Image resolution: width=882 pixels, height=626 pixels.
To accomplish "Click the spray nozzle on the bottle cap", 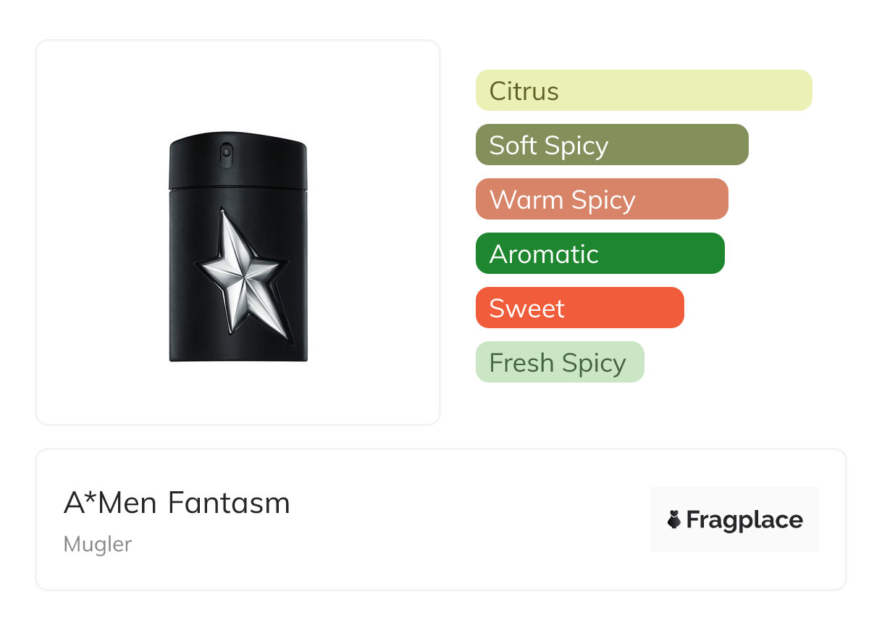I will [227, 152].
